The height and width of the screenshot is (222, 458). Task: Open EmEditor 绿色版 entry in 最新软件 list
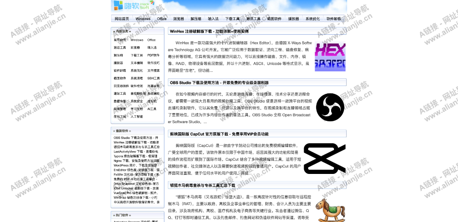click(136, 170)
